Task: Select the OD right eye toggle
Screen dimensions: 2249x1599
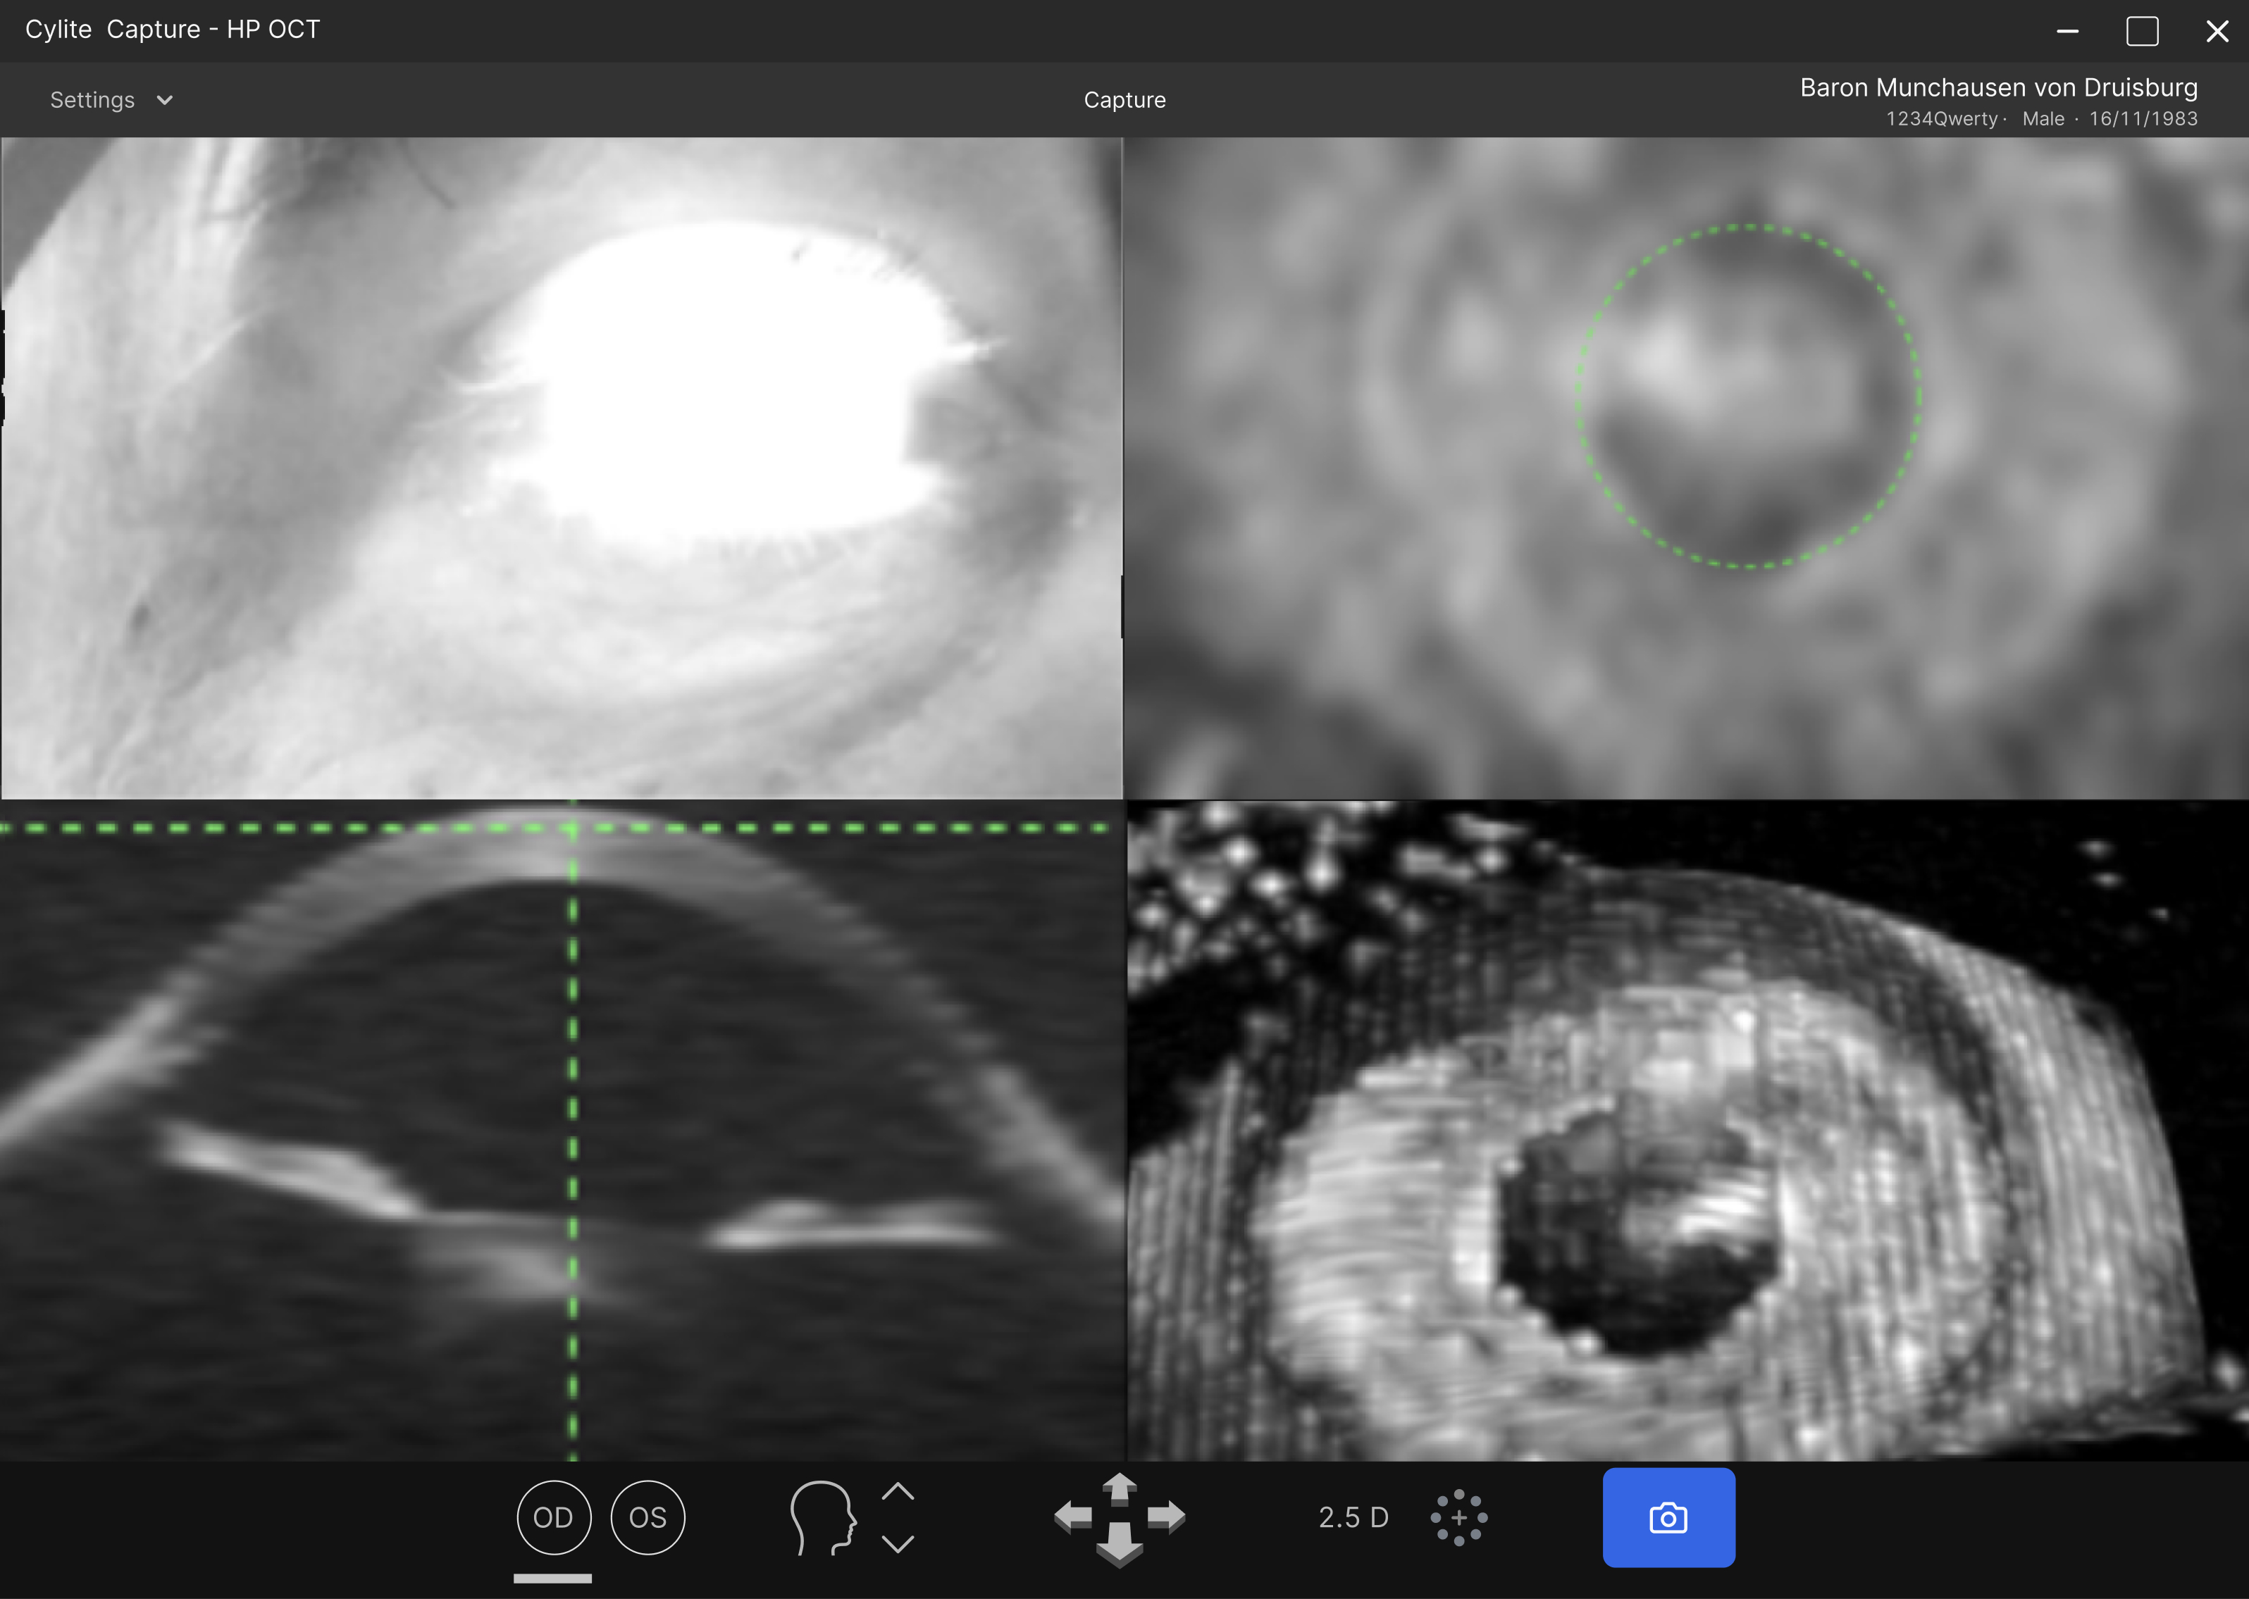Action: click(x=553, y=1517)
